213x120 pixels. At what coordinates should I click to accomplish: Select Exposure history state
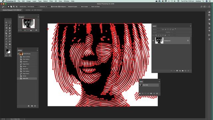pyautogui.click(x=27, y=62)
